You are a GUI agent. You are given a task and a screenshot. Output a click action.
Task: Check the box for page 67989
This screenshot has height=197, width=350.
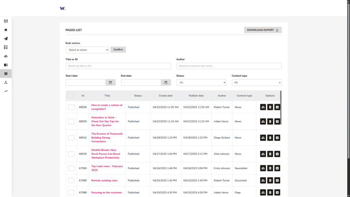point(71,181)
